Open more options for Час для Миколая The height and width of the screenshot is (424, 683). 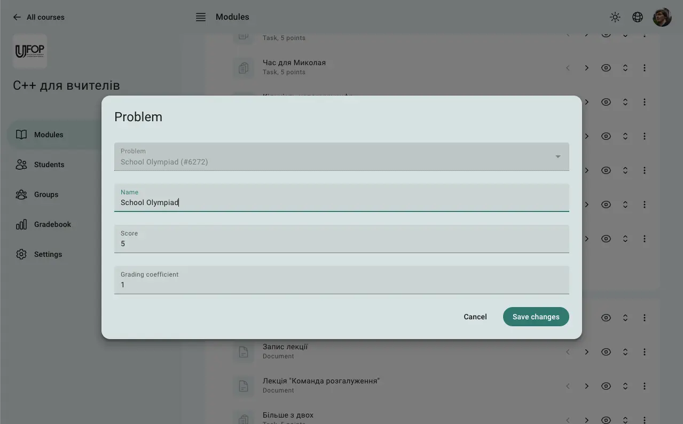tap(644, 68)
